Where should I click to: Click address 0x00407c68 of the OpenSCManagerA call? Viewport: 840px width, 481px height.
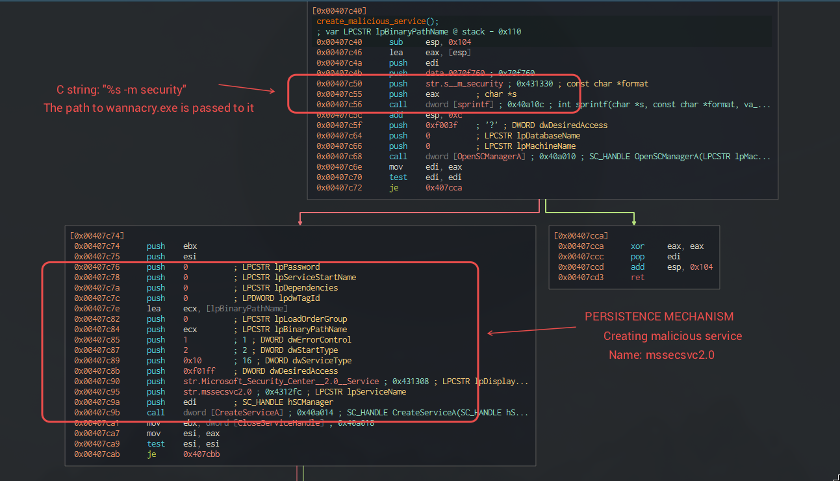(339, 157)
